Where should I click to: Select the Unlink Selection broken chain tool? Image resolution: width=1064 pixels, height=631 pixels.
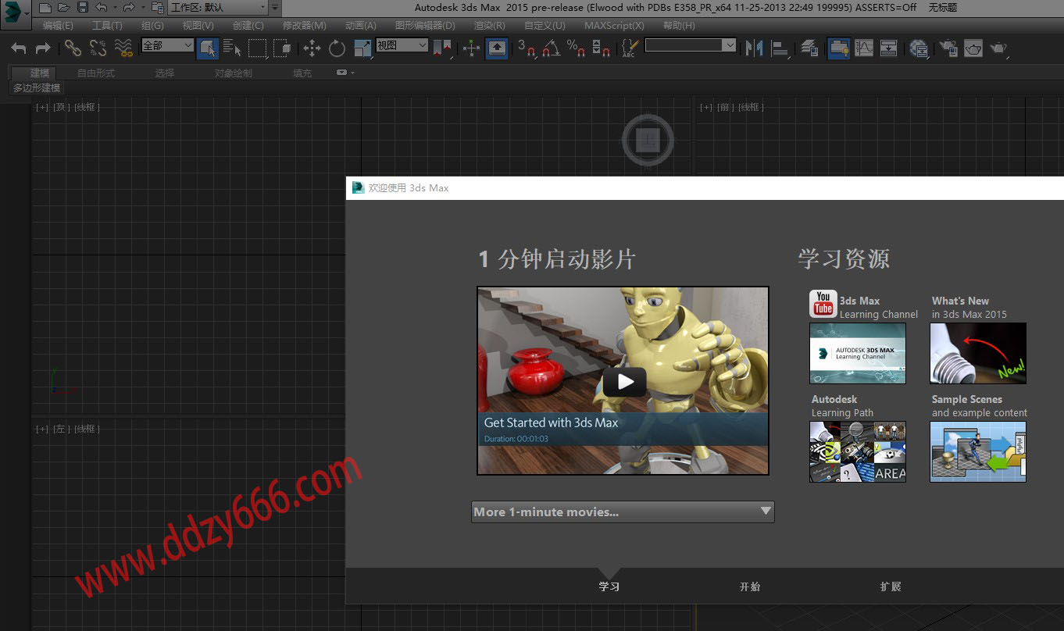(x=98, y=48)
